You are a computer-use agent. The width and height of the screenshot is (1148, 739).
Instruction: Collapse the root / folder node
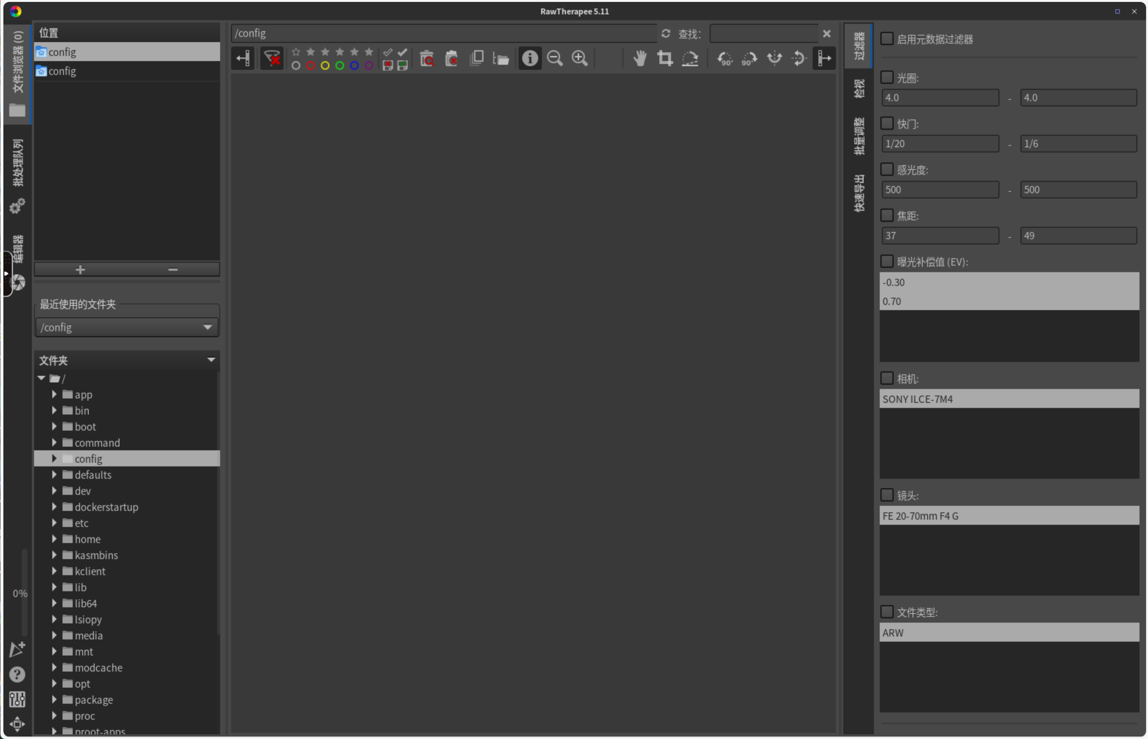(41, 378)
